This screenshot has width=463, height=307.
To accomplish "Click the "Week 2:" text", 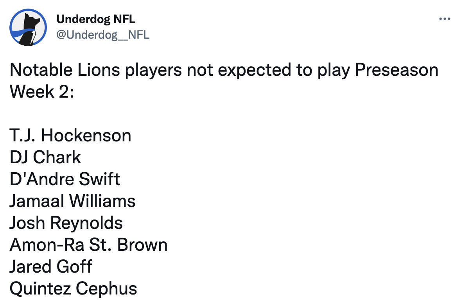I will (41, 92).
